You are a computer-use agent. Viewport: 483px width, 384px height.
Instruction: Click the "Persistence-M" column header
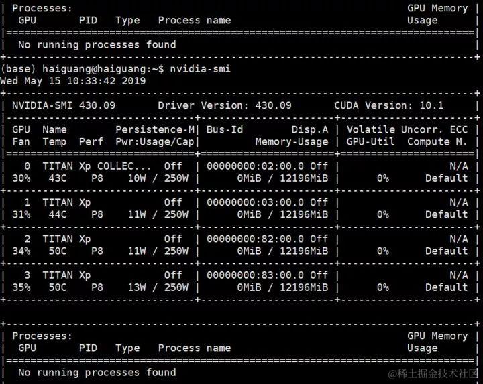tap(155, 129)
